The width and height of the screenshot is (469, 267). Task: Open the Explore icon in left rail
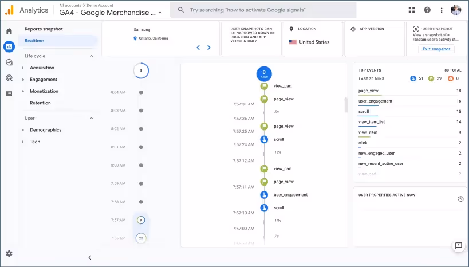pyautogui.click(x=9, y=62)
